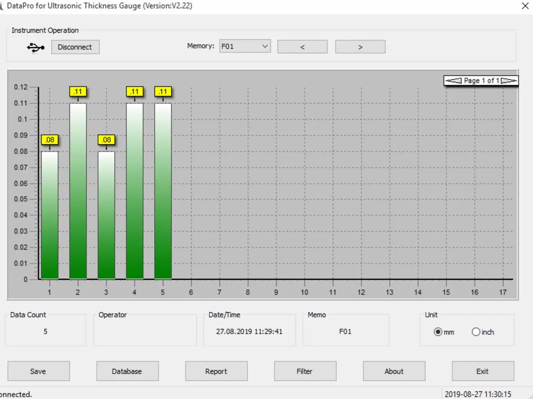Screen dimensions: 533x399
Task: Click the Exit button
Action: click(x=483, y=371)
